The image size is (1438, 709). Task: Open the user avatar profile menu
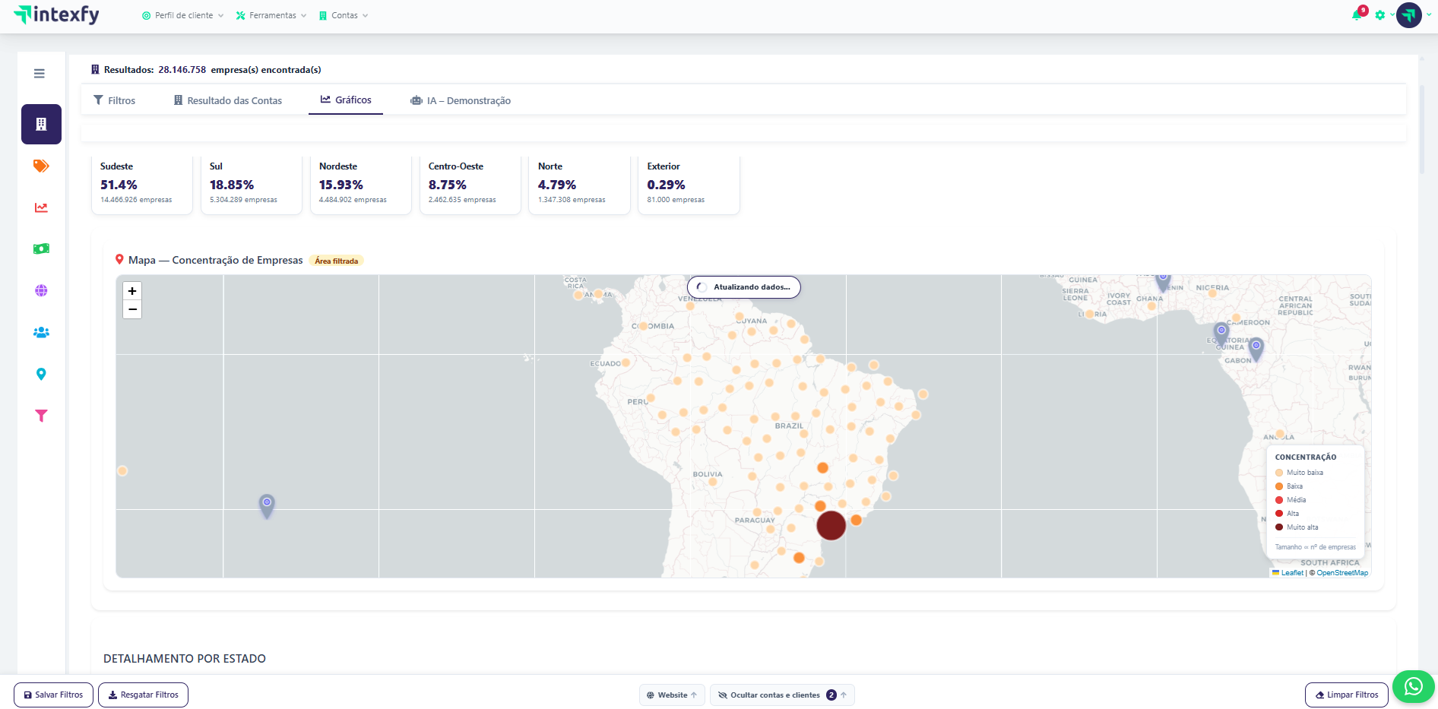[1409, 15]
